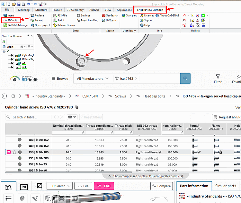Open Head cap bolts breadcrumb
This screenshot has height=203, width=241.
click(154, 96)
